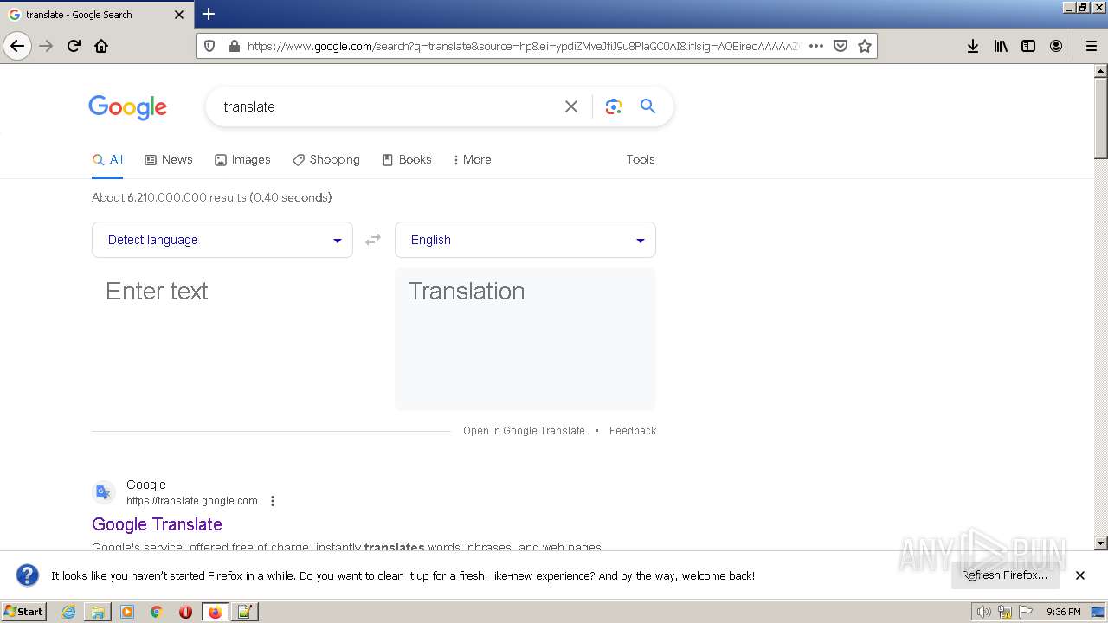
Task: View site security padlock info
Action: 233,46
